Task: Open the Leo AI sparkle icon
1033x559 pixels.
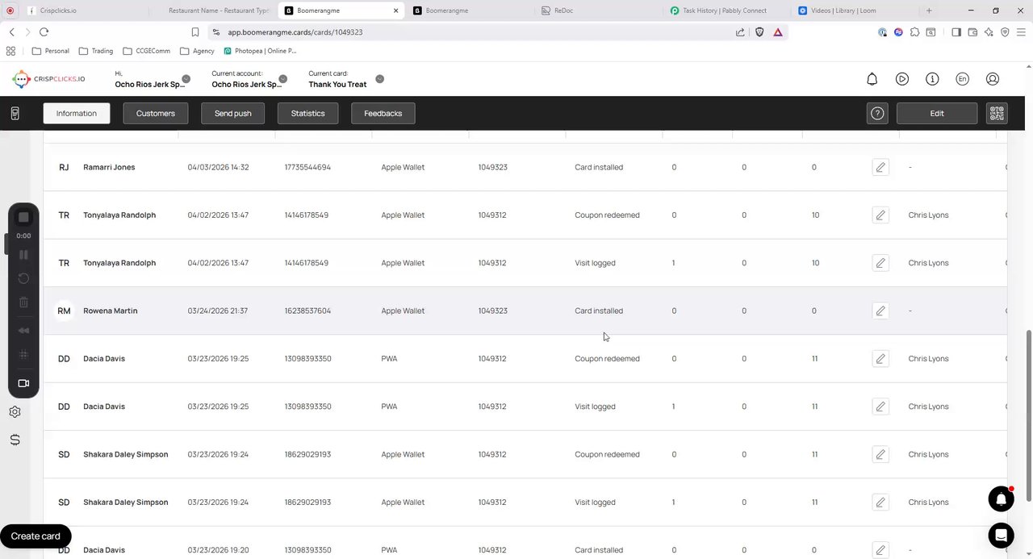Action: pos(989,32)
